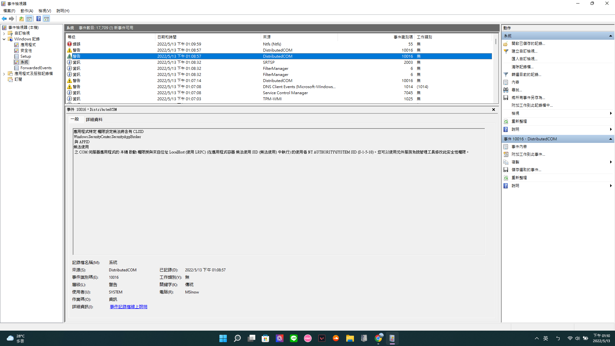Open 事件記錄檔線上說明 link
Image resolution: width=615 pixels, height=346 pixels.
click(128, 307)
